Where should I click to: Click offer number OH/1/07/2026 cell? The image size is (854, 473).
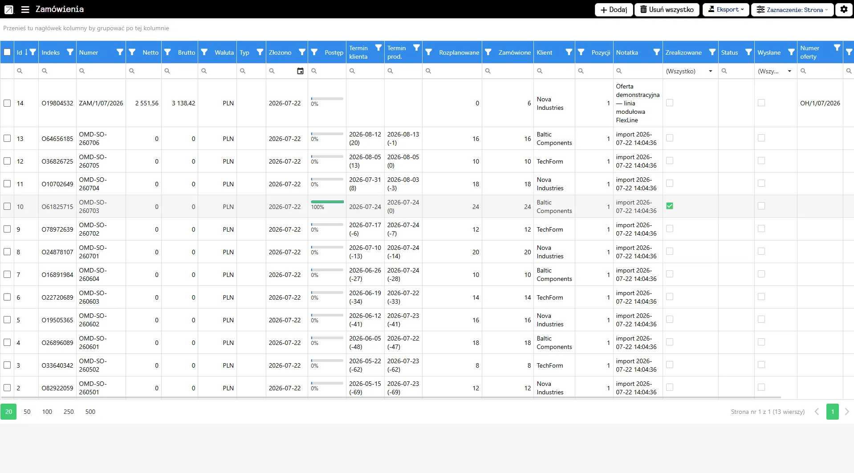(x=820, y=103)
